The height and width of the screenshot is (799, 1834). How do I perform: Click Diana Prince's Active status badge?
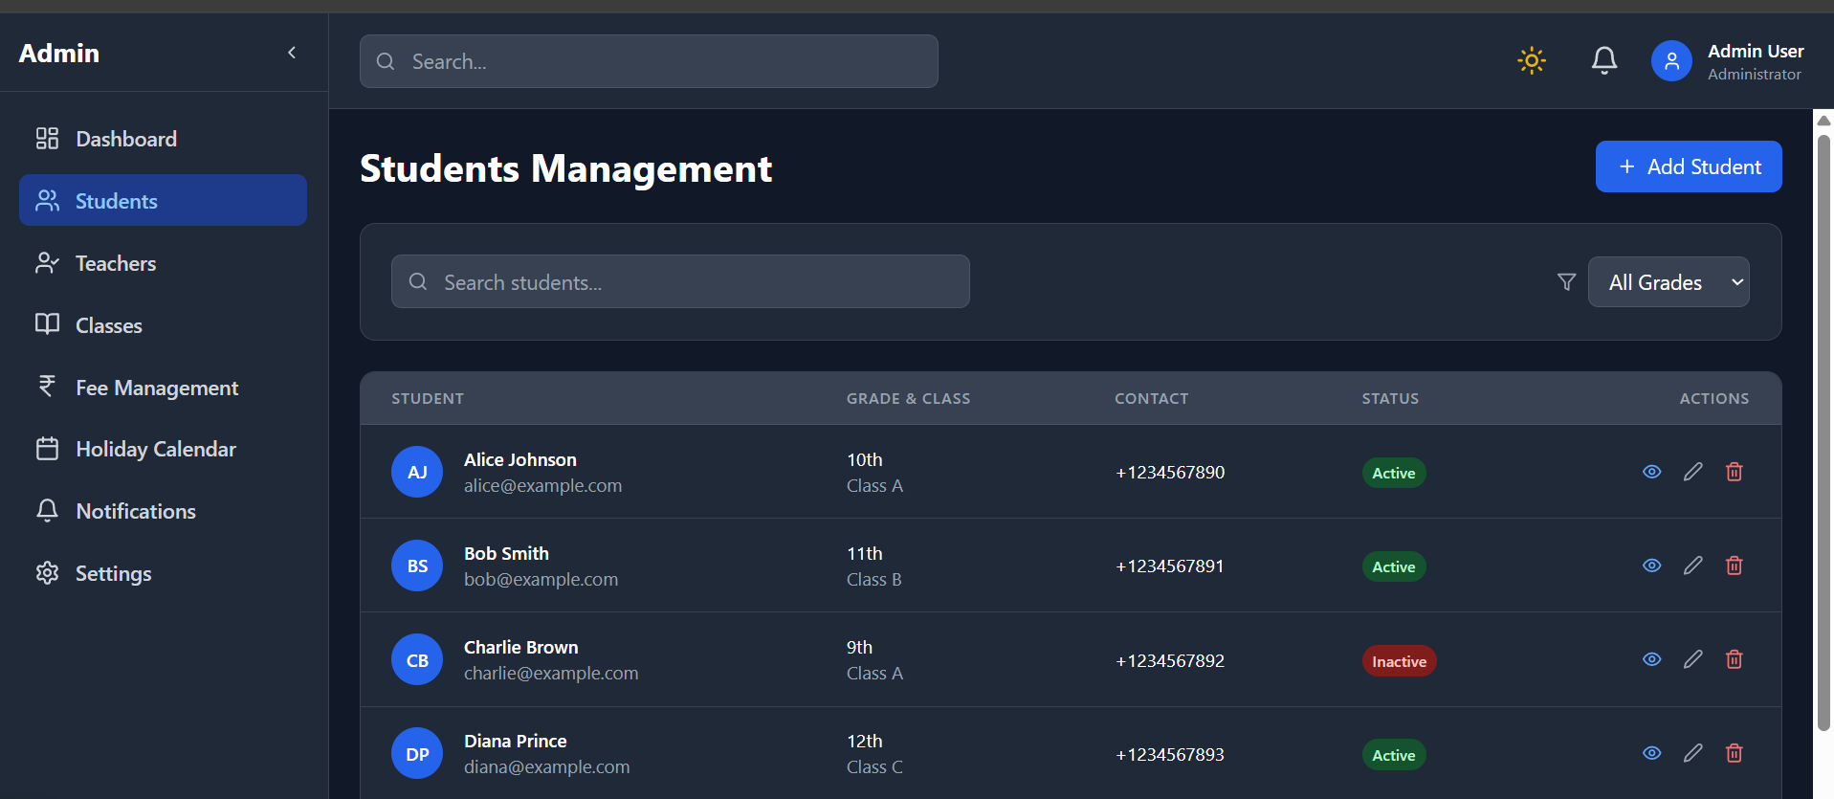click(1394, 755)
